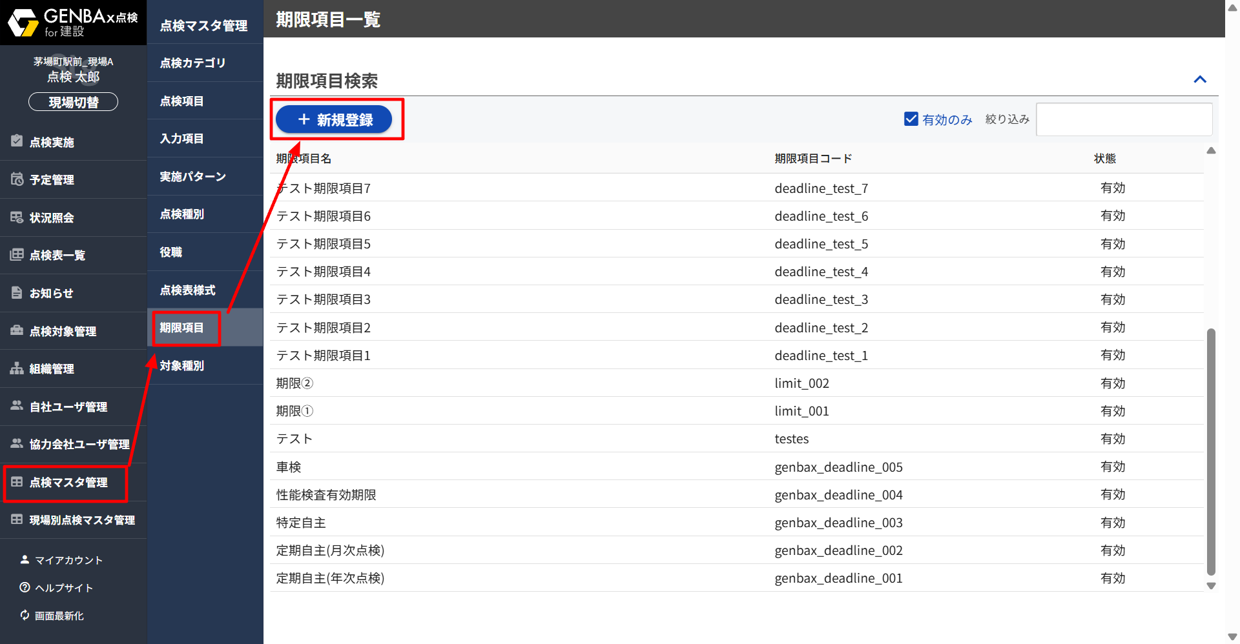Click the table scroll-down arrow
Screen dimensions: 1240x644
[1211, 586]
